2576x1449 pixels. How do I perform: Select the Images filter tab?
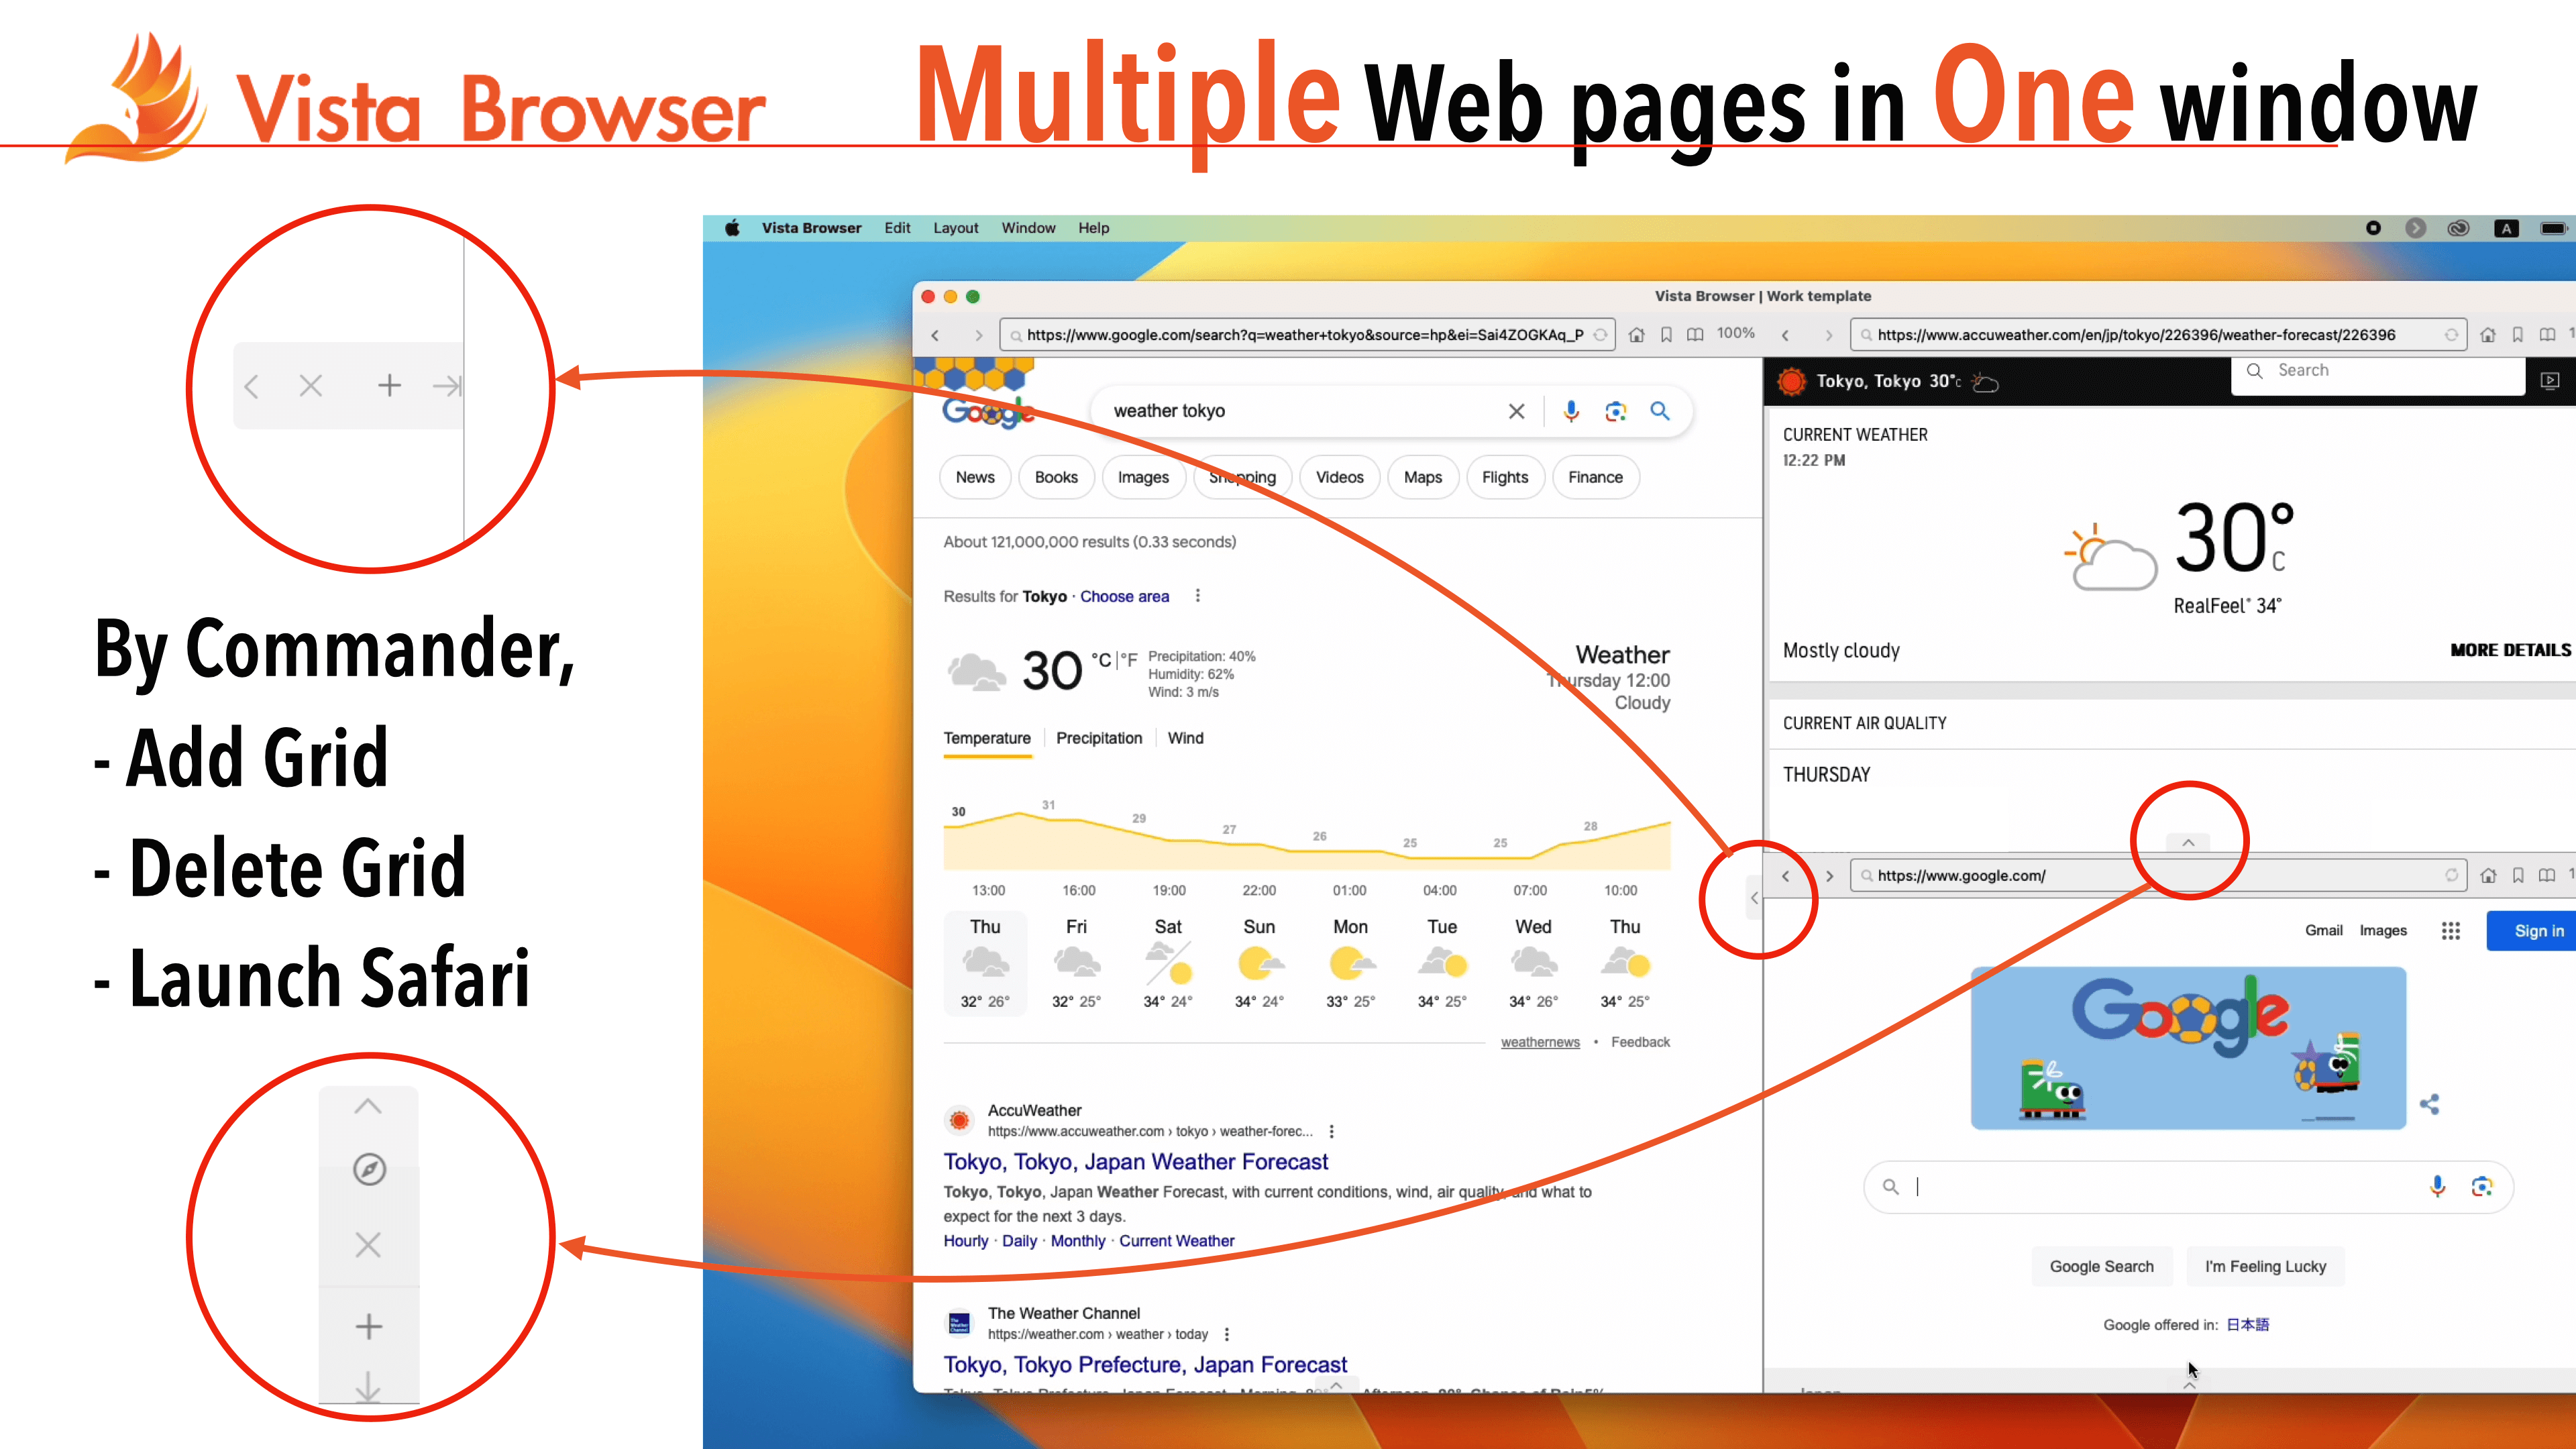pos(1143,477)
